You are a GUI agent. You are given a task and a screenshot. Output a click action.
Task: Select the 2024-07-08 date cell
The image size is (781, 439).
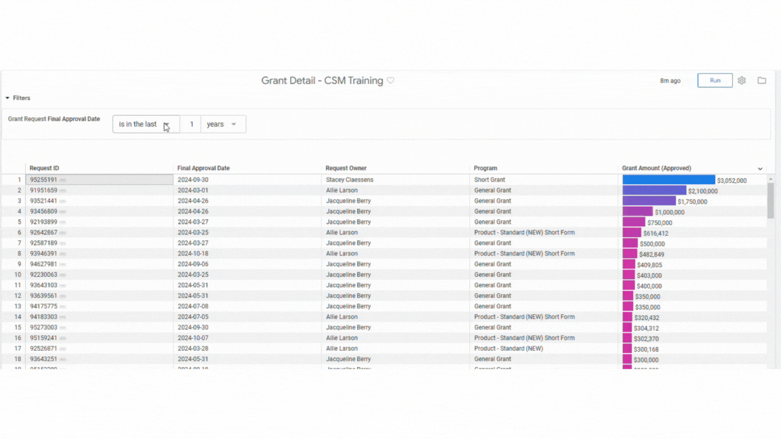coord(193,306)
